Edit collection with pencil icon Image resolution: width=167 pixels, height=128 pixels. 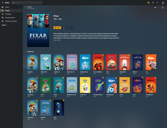(x=68, y=28)
